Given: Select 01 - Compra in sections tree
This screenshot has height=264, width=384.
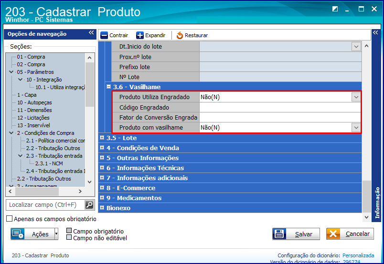Looking at the screenshot, I should [x=31, y=57].
